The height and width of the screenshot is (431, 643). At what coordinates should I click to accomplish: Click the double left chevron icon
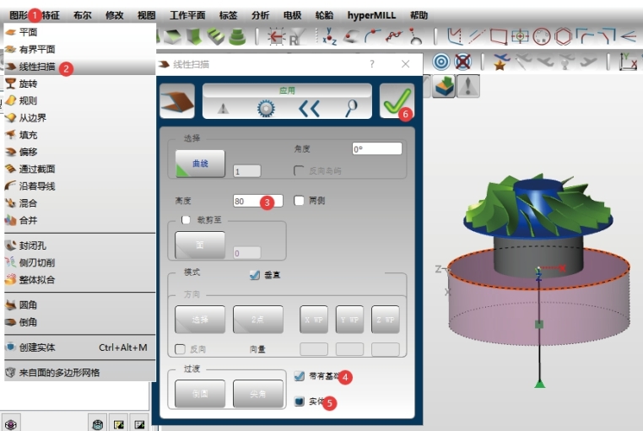point(311,107)
